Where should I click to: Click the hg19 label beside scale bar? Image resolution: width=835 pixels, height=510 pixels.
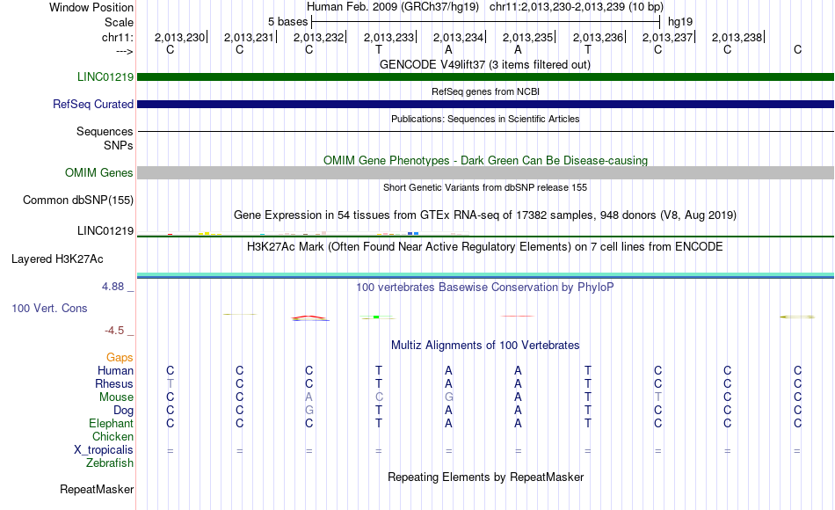(680, 22)
